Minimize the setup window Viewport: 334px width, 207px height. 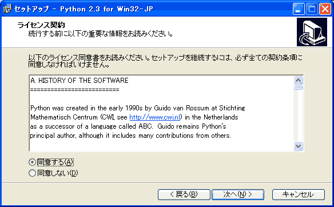pyautogui.click(x=299, y=9)
